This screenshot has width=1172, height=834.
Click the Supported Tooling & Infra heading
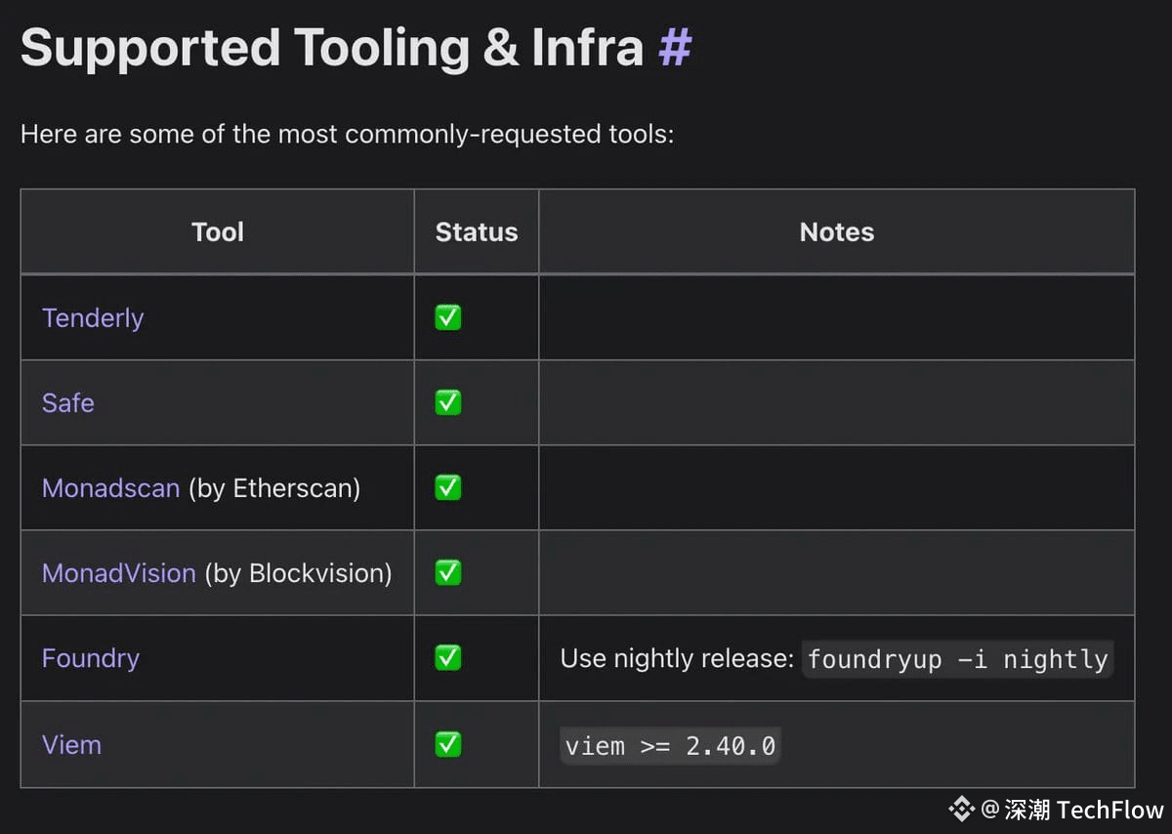[x=331, y=47]
